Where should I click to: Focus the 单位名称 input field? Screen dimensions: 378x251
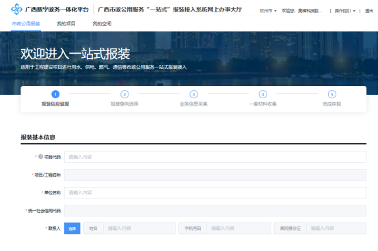tap(215, 192)
